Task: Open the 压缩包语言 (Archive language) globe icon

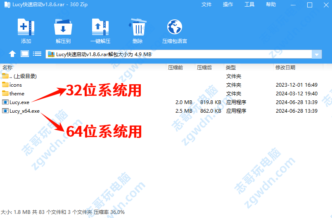Action: coord(175,28)
